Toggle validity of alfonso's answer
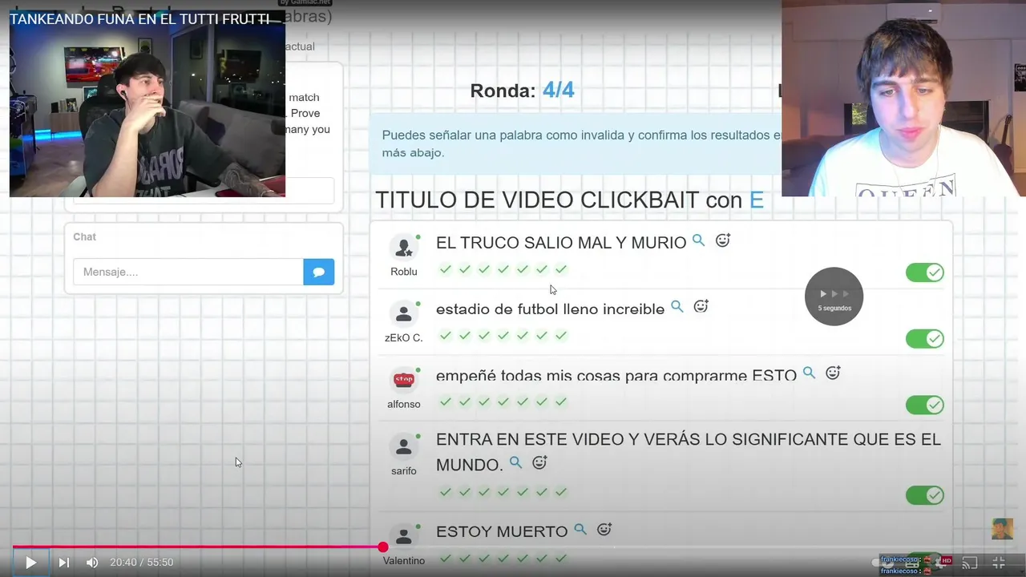This screenshot has width=1026, height=577. pyautogui.click(x=925, y=405)
